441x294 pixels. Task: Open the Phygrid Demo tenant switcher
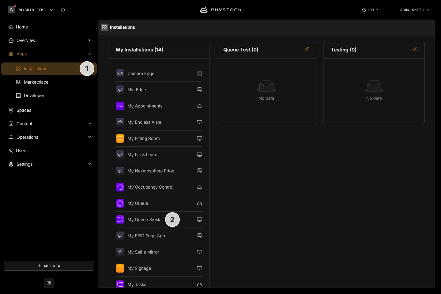pos(30,10)
